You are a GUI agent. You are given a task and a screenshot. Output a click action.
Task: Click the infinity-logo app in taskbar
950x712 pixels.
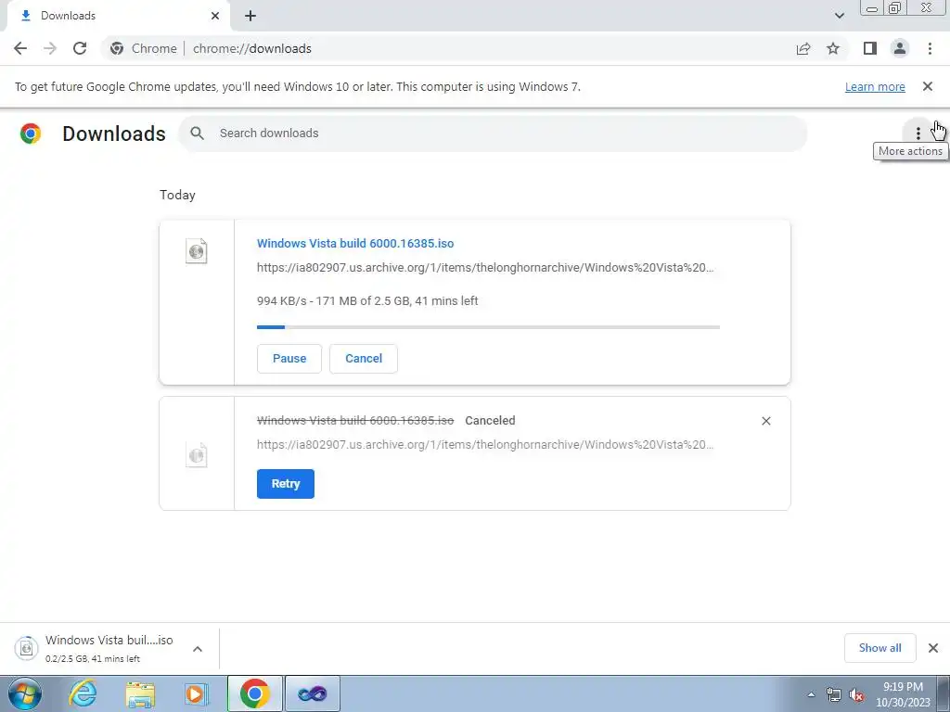pyautogui.click(x=312, y=693)
